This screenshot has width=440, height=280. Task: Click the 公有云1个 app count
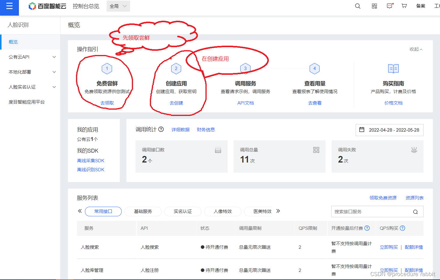87,139
